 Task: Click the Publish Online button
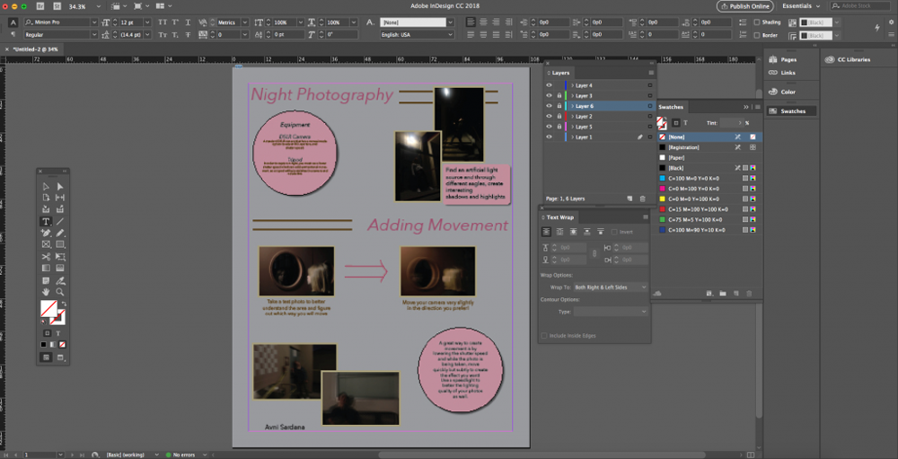744,5
